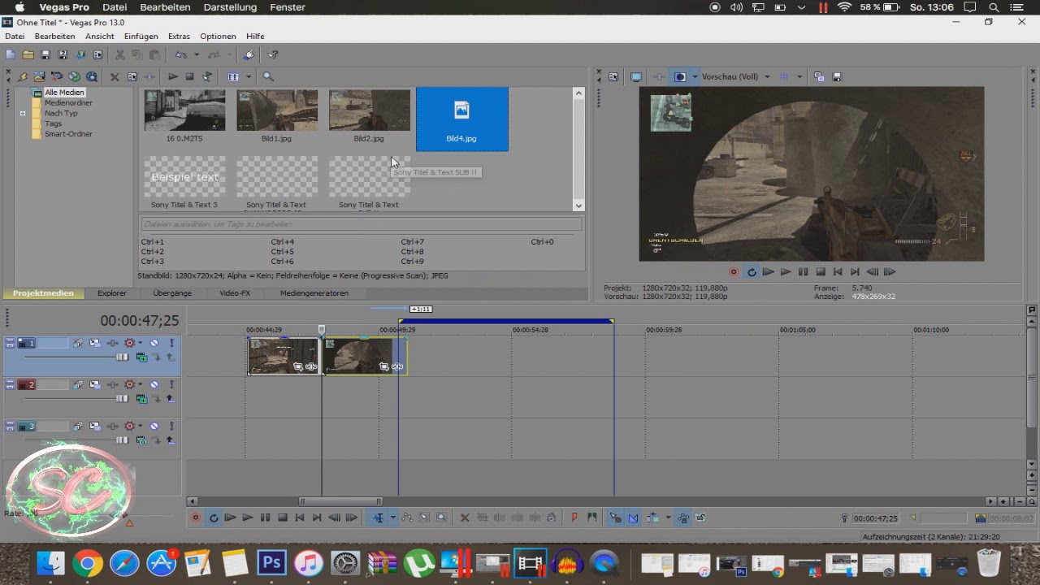Solo video track 3
The image size is (1040, 585).
[171, 426]
